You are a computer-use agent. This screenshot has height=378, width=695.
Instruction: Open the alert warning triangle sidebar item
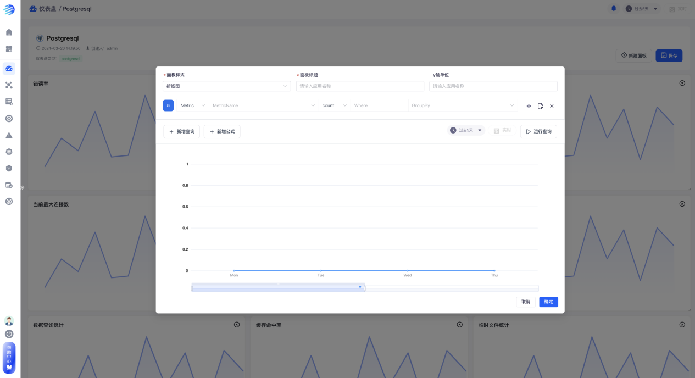[x=9, y=135]
